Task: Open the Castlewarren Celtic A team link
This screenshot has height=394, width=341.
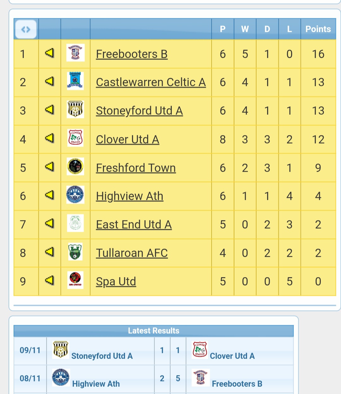Action: coord(151,82)
